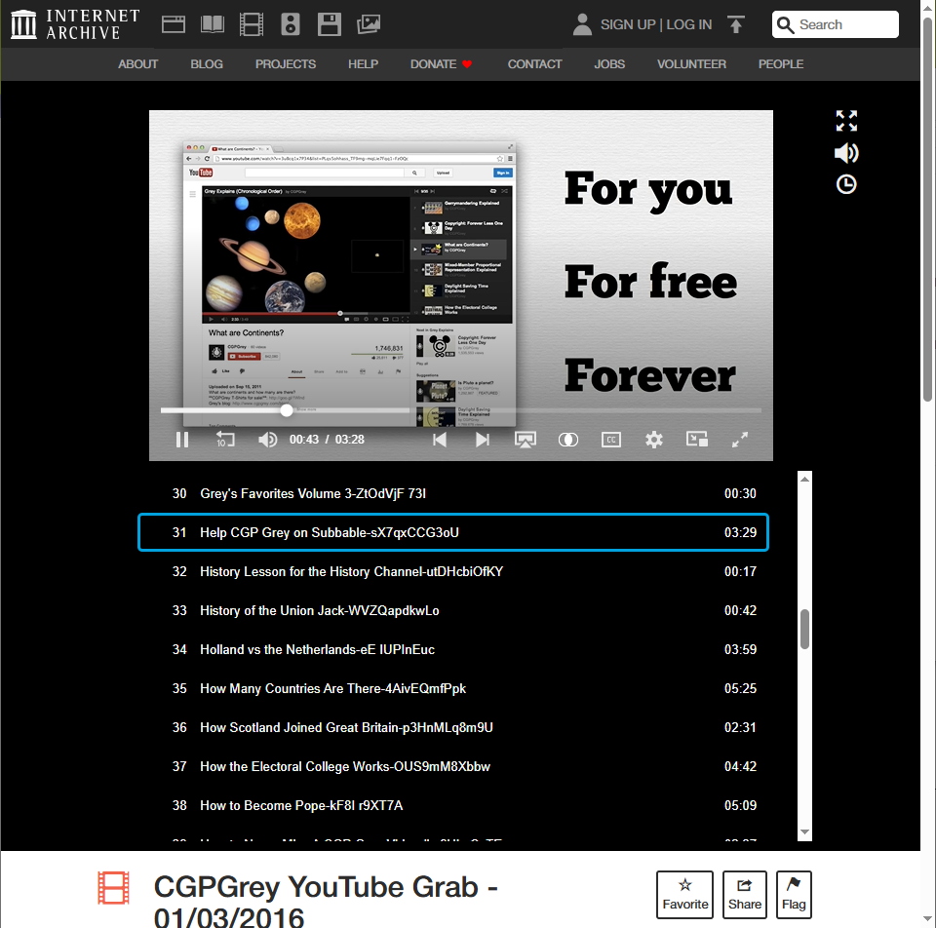Open the CONTACT menu item

[535, 64]
